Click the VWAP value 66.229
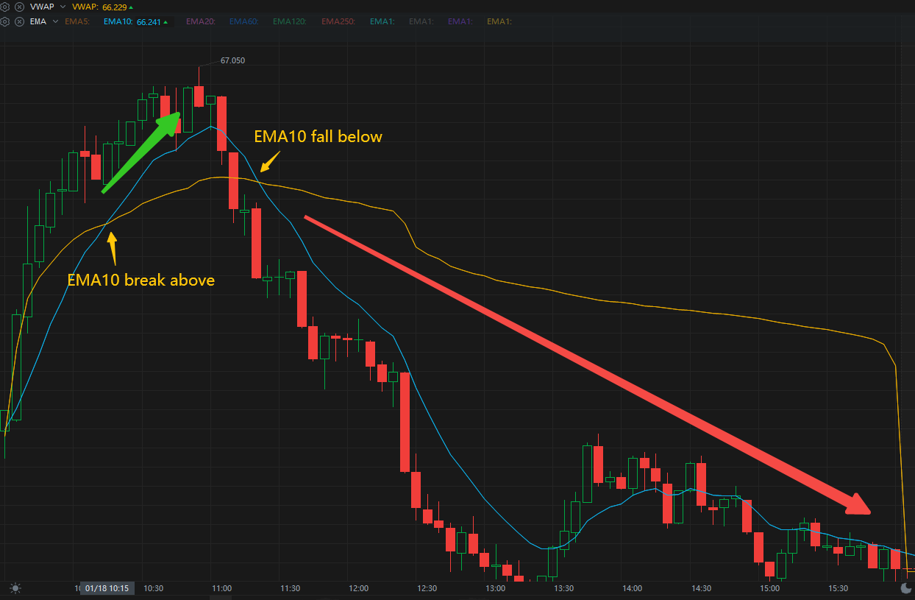 [x=115, y=7]
